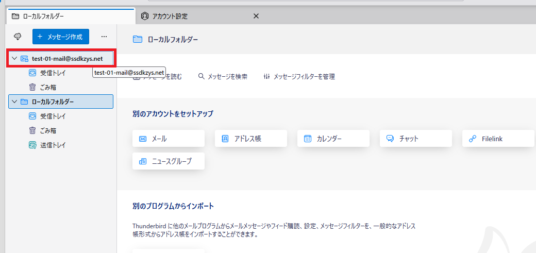Click the message filter management sliders icon

click(266, 76)
